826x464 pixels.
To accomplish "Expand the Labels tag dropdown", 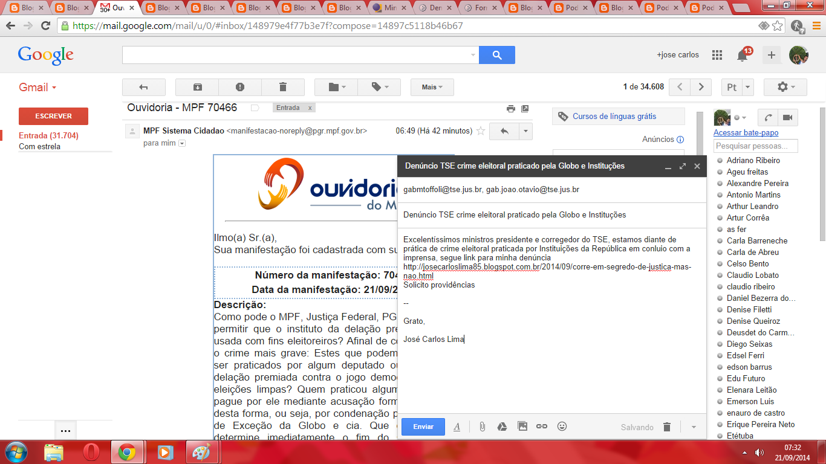I will 379,87.
